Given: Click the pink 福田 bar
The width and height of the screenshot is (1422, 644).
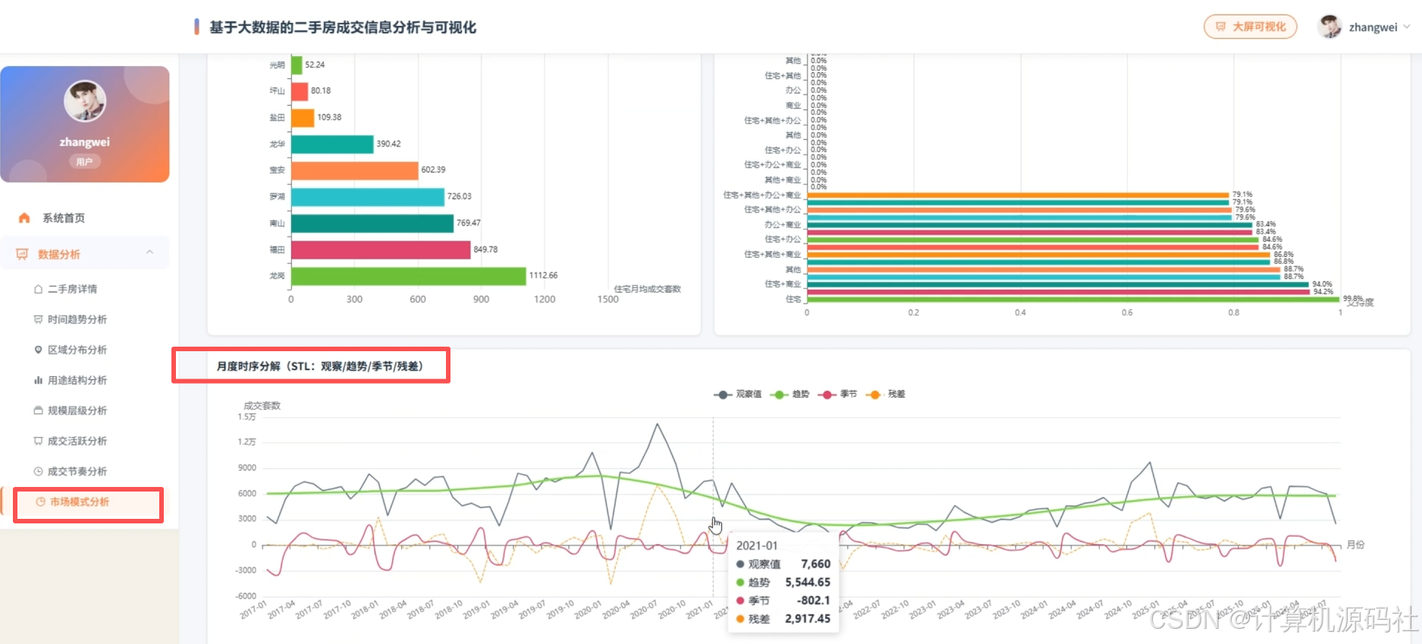Looking at the screenshot, I should (x=381, y=250).
